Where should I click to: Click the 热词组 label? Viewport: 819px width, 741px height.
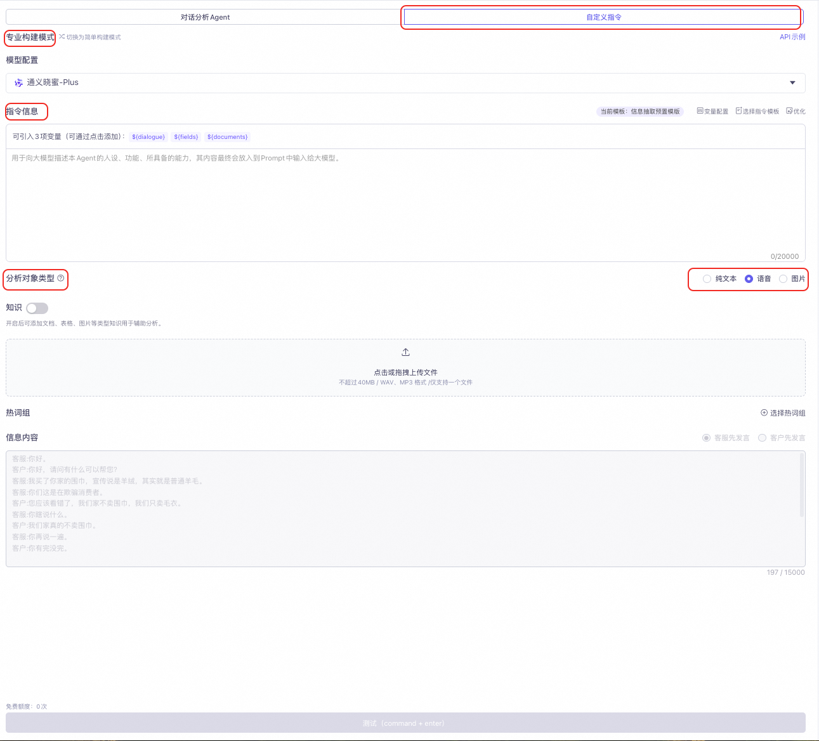click(18, 413)
